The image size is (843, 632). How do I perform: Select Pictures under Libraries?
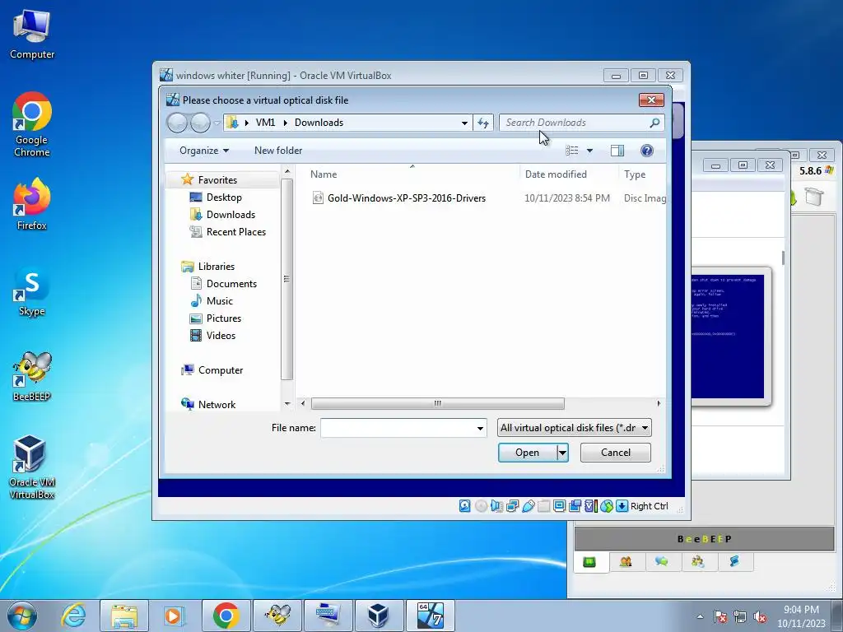224,318
